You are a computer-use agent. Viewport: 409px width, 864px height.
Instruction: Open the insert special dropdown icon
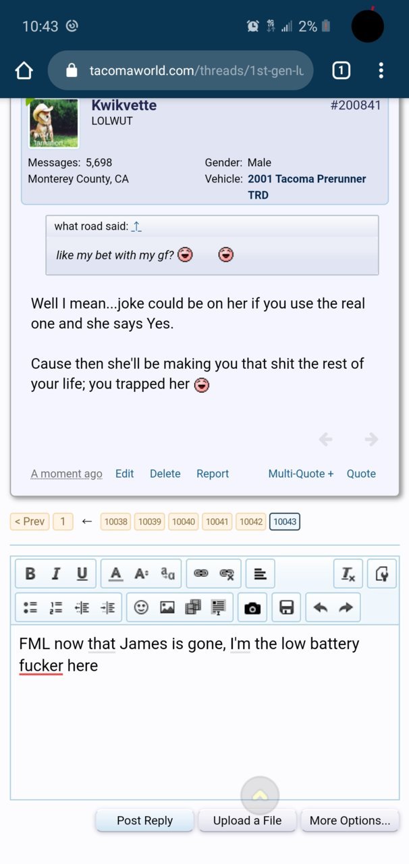[218, 608]
